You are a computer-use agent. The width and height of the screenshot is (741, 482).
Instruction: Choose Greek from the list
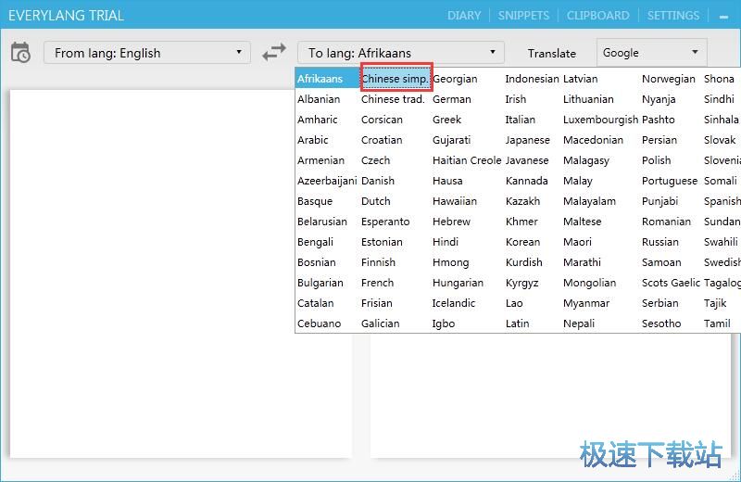[446, 120]
